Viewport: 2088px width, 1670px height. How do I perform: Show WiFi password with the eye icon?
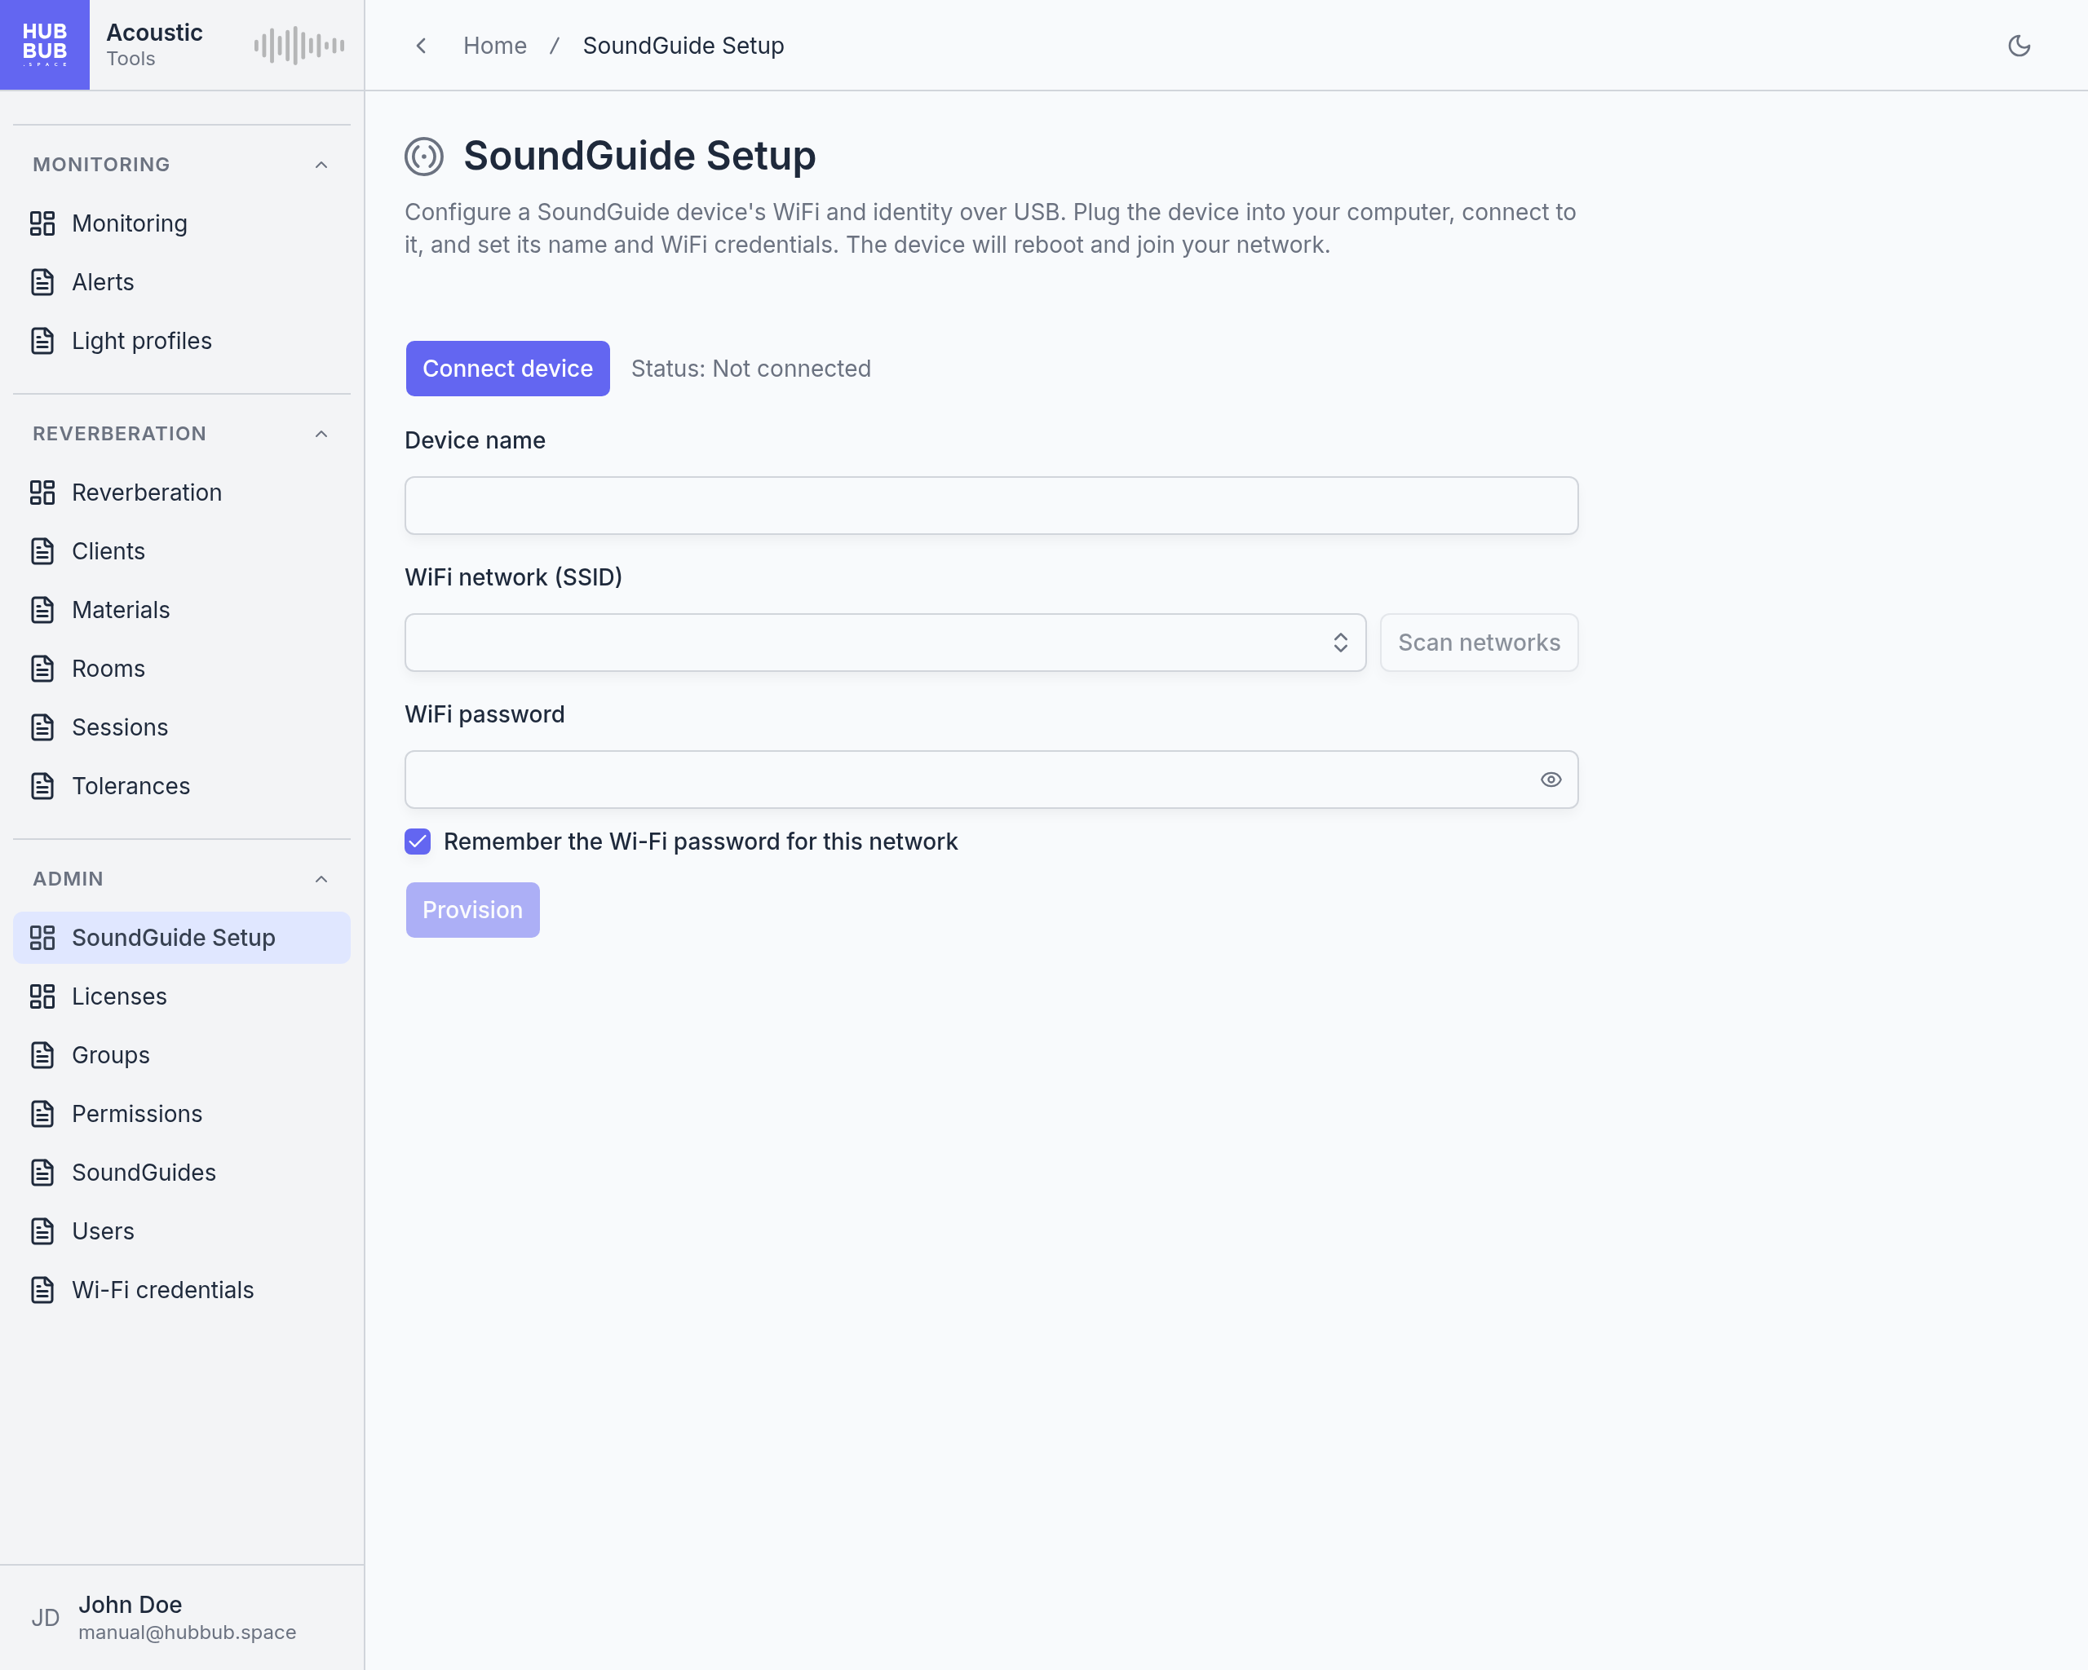(1551, 780)
